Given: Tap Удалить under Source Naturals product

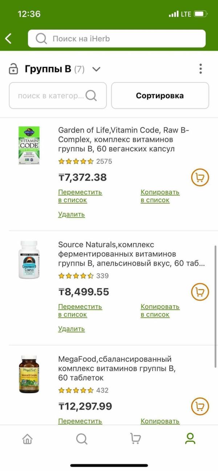Looking at the screenshot, I should (x=72, y=329).
